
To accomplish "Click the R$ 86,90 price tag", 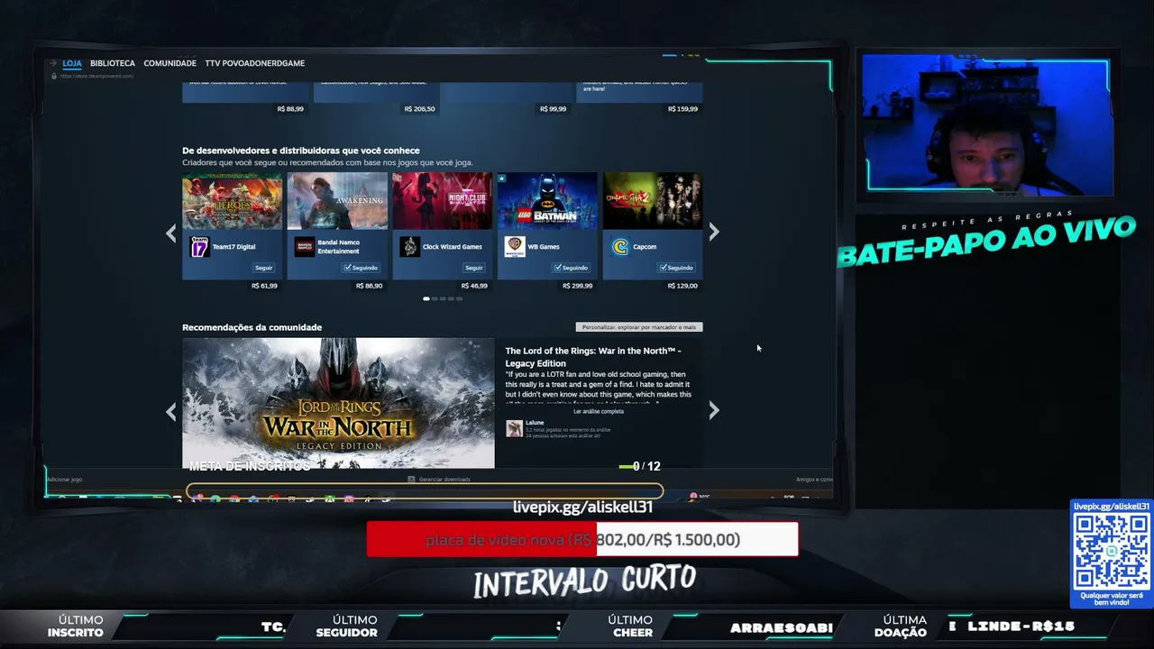I will pyautogui.click(x=369, y=286).
